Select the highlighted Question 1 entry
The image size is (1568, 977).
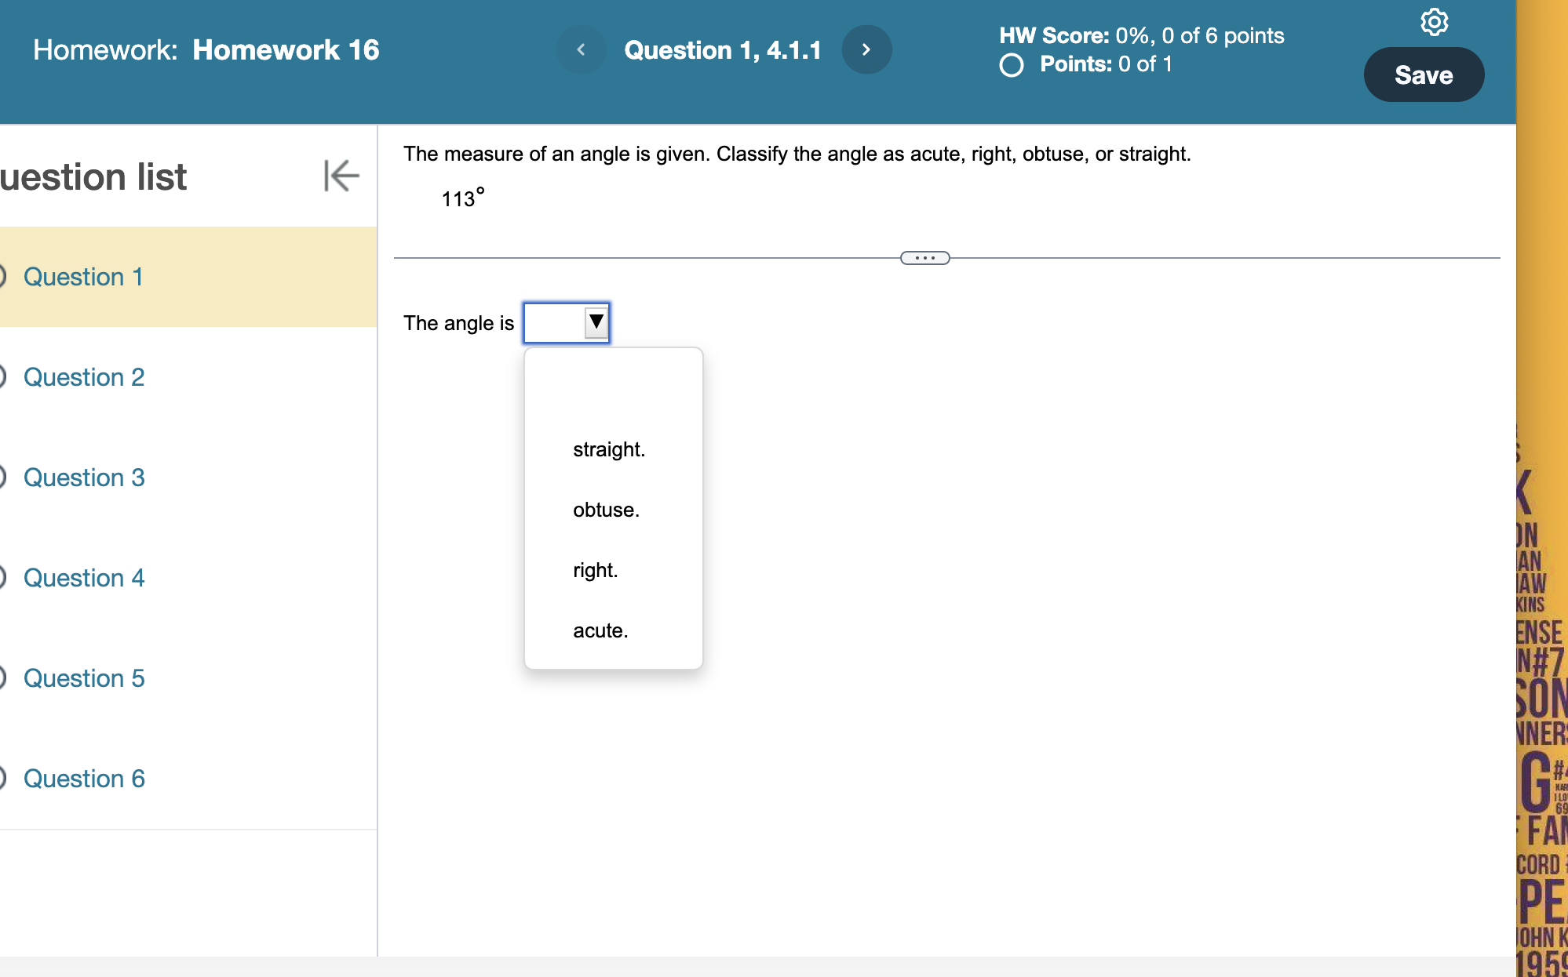pyautogui.click(x=83, y=277)
